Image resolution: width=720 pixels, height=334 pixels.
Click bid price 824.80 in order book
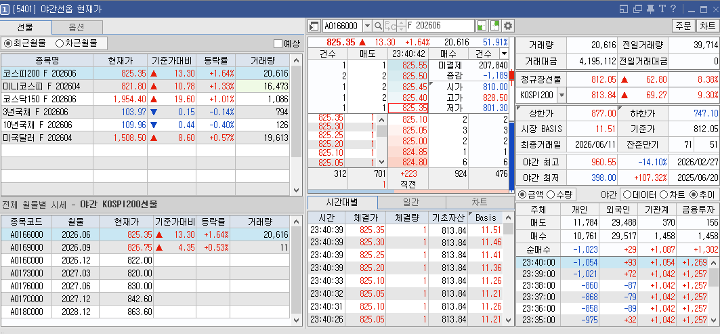tap(408, 162)
